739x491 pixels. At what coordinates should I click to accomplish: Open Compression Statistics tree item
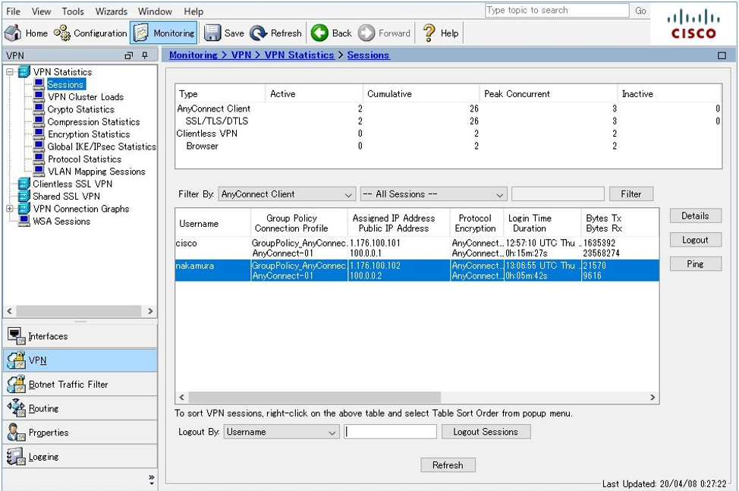point(93,121)
